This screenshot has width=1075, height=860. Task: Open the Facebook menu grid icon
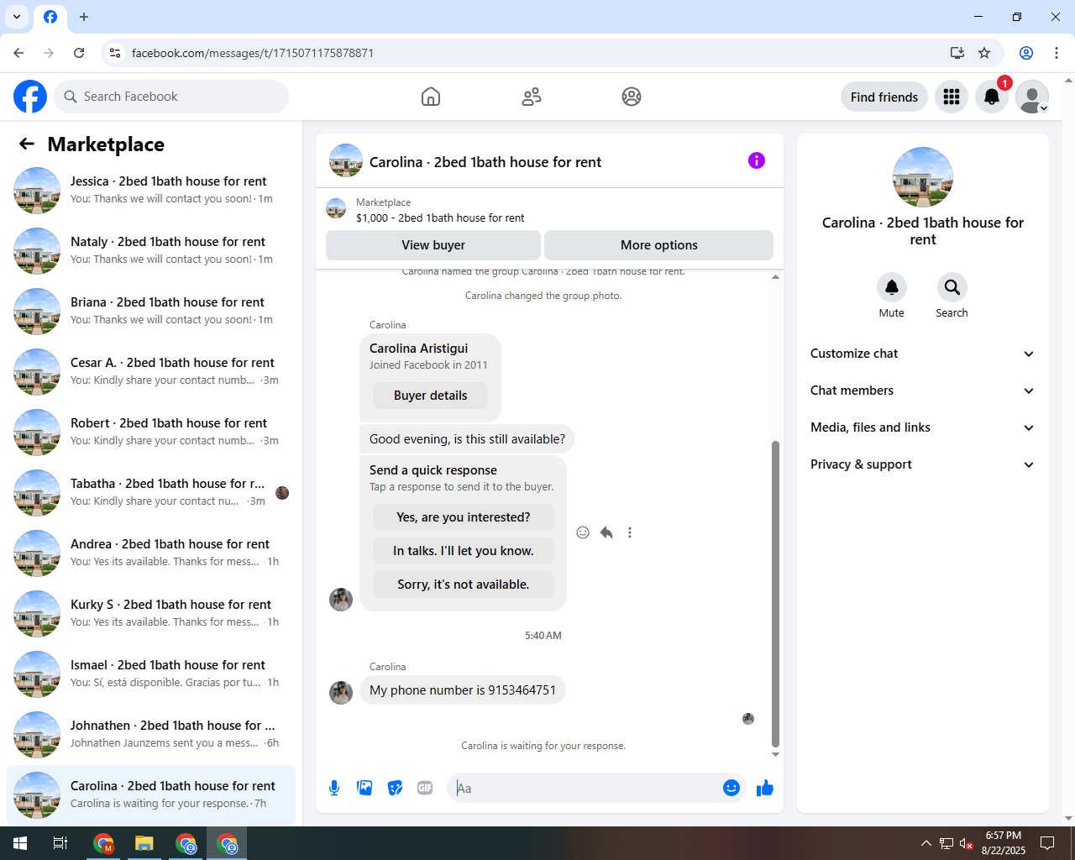pos(952,97)
